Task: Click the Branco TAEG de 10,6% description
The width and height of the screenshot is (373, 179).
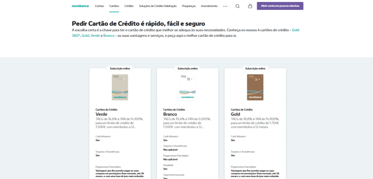Action: (x=187, y=123)
